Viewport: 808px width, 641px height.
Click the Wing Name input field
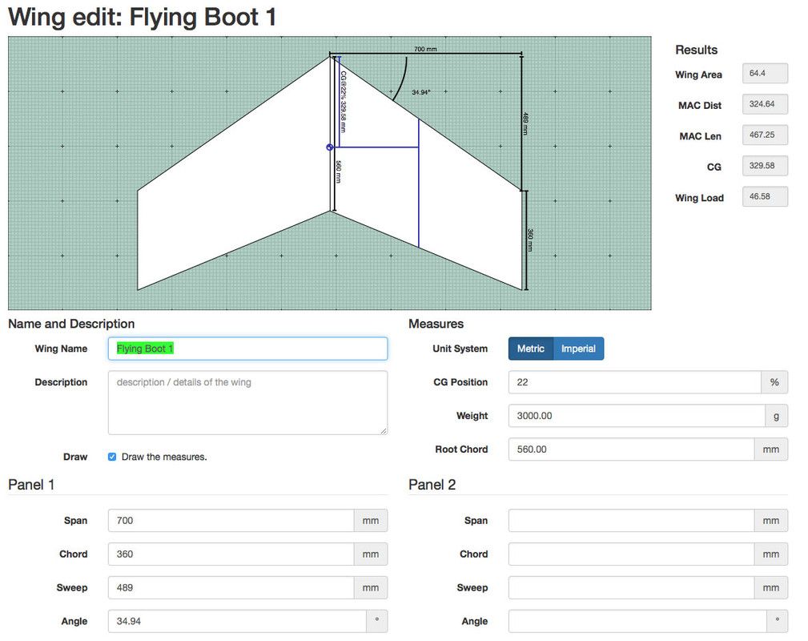coord(248,349)
